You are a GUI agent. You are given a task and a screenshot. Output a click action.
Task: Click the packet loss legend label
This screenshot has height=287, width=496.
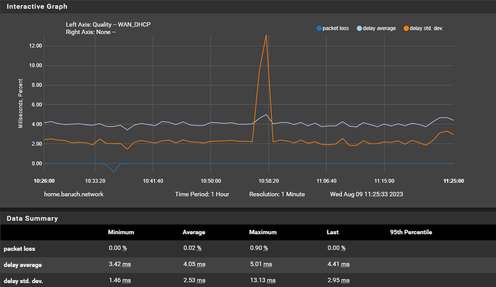point(335,29)
